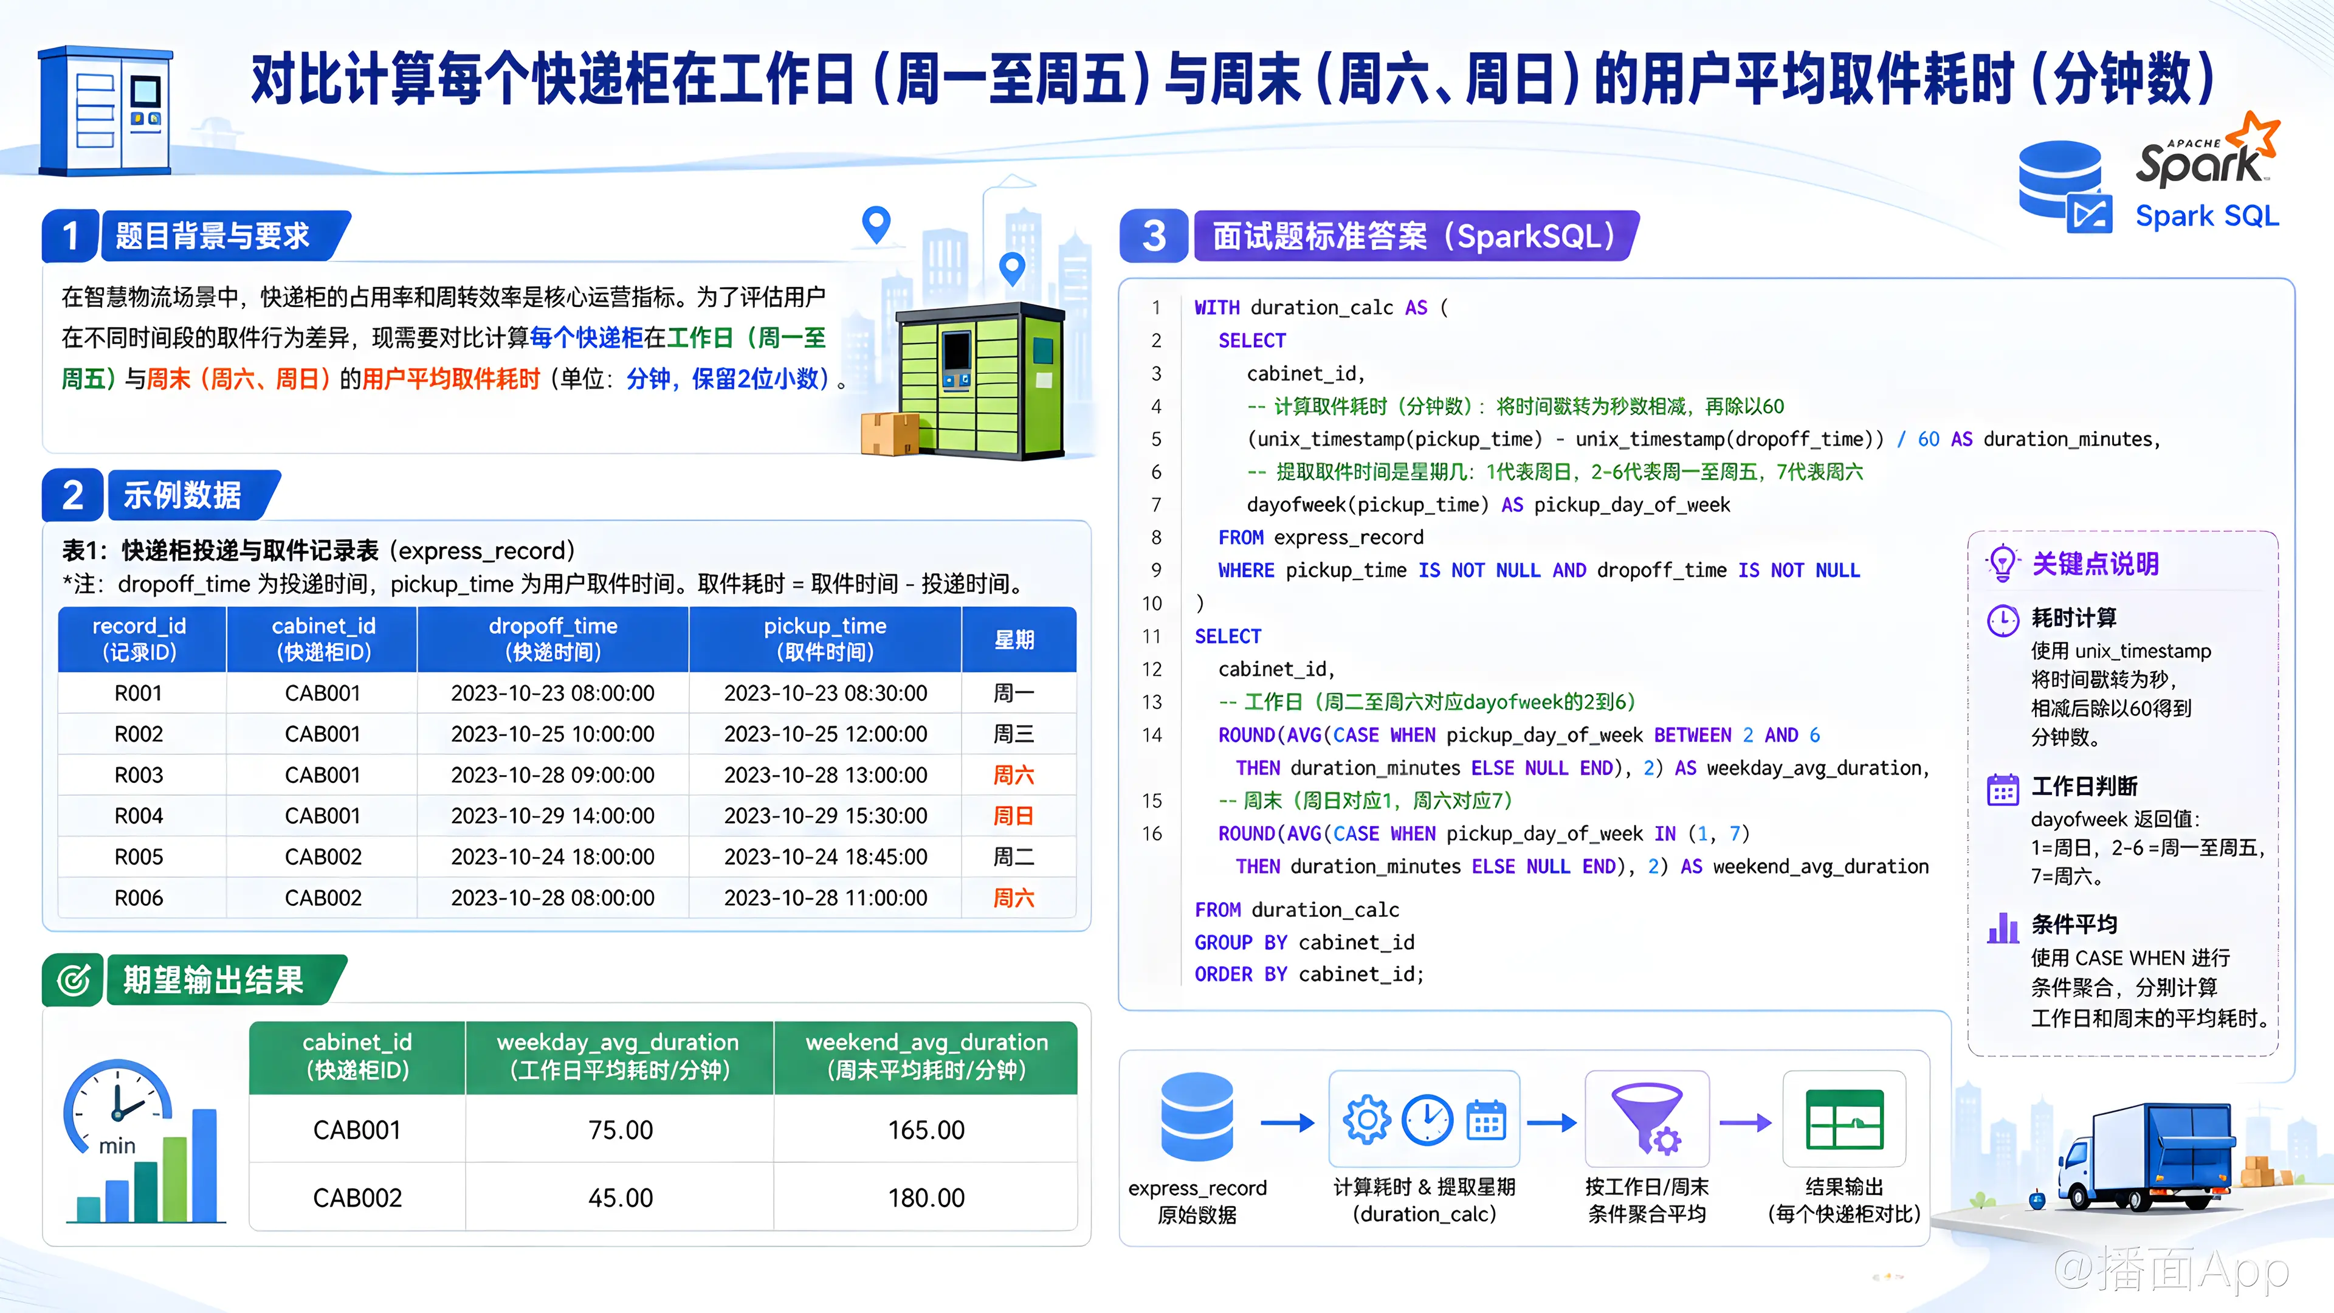Click code line dayofweek(pickup_time)

click(1489, 505)
